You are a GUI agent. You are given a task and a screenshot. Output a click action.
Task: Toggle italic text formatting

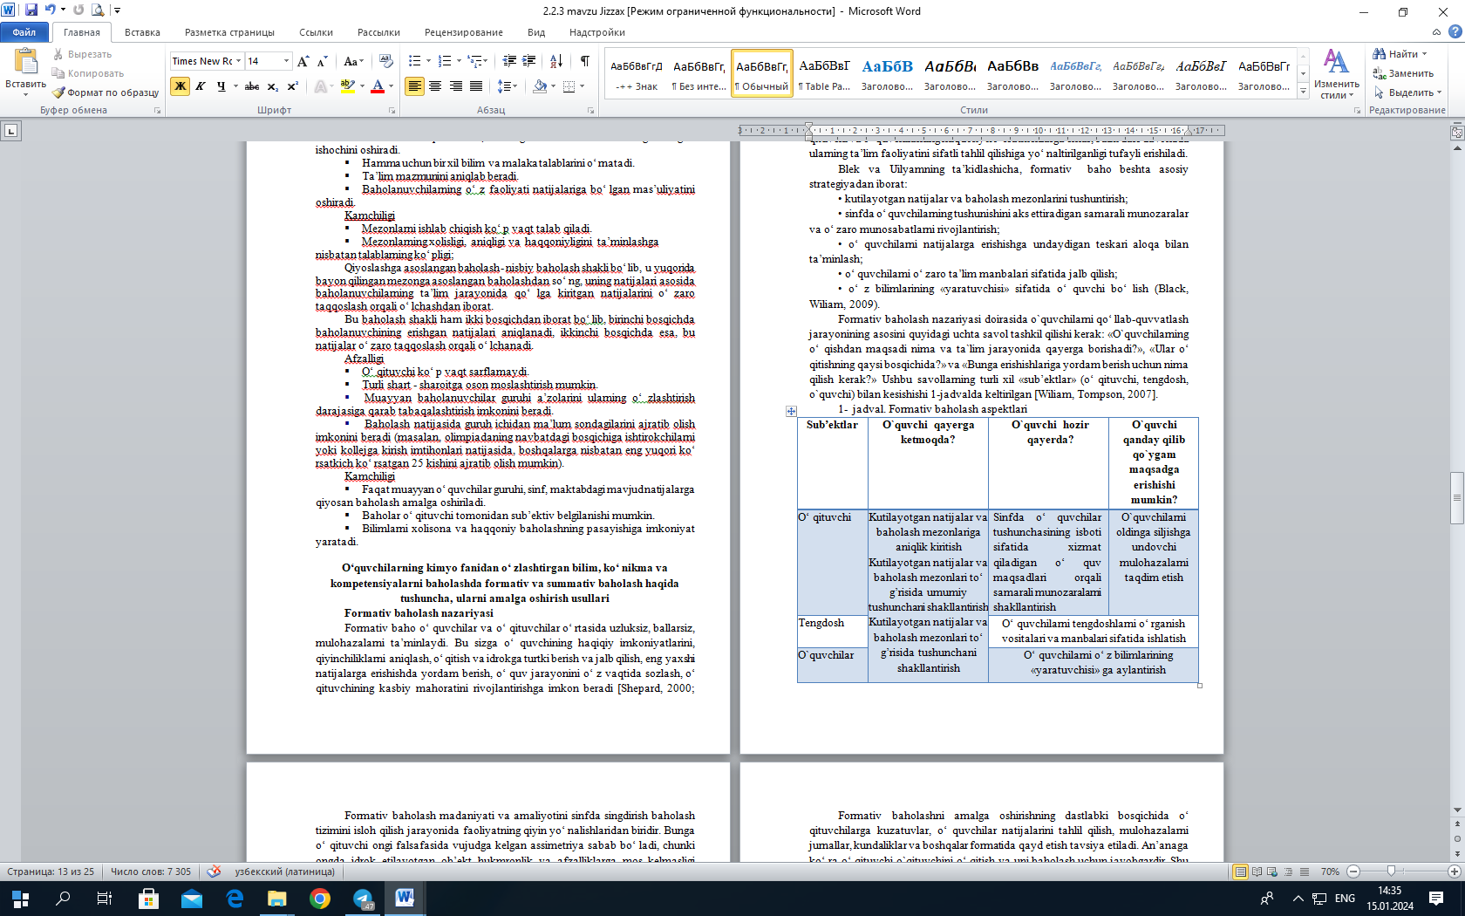click(201, 86)
